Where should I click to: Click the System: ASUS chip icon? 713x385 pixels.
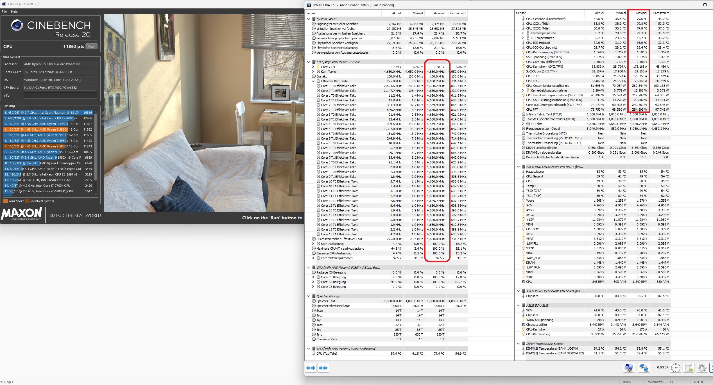[314, 19]
